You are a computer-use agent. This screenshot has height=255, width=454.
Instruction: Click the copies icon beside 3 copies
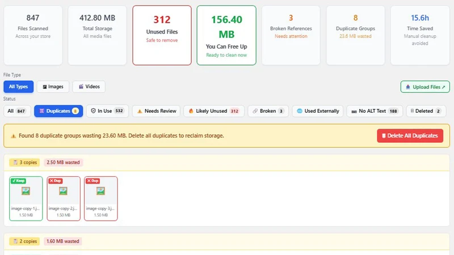click(x=15, y=163)
